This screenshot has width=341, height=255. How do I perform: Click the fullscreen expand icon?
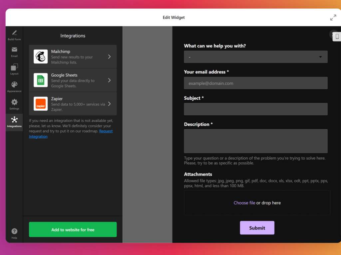(x=333, y=17)
